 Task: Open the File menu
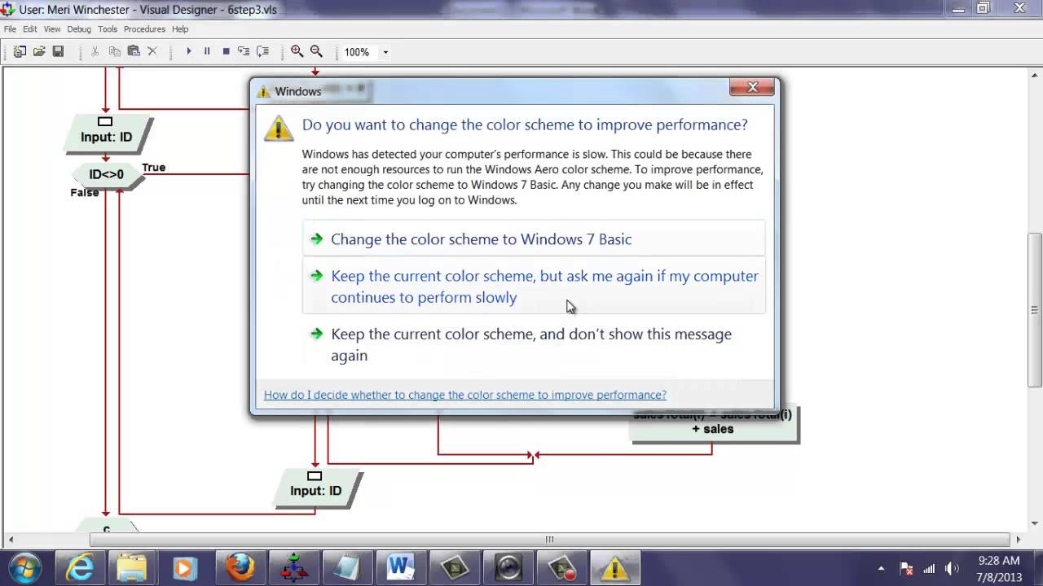(10, 28)
